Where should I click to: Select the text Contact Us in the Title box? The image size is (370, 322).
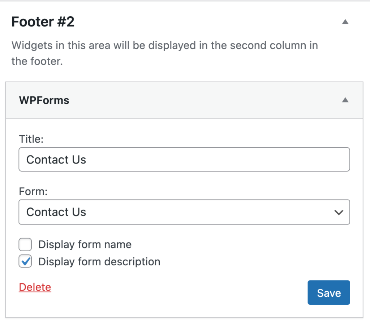click(x=56, y=159)
